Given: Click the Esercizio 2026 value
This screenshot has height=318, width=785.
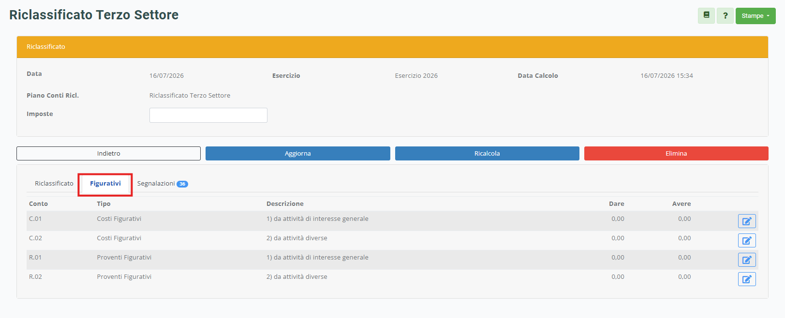Looking at the screenshot, I should [x=416, y=76].
